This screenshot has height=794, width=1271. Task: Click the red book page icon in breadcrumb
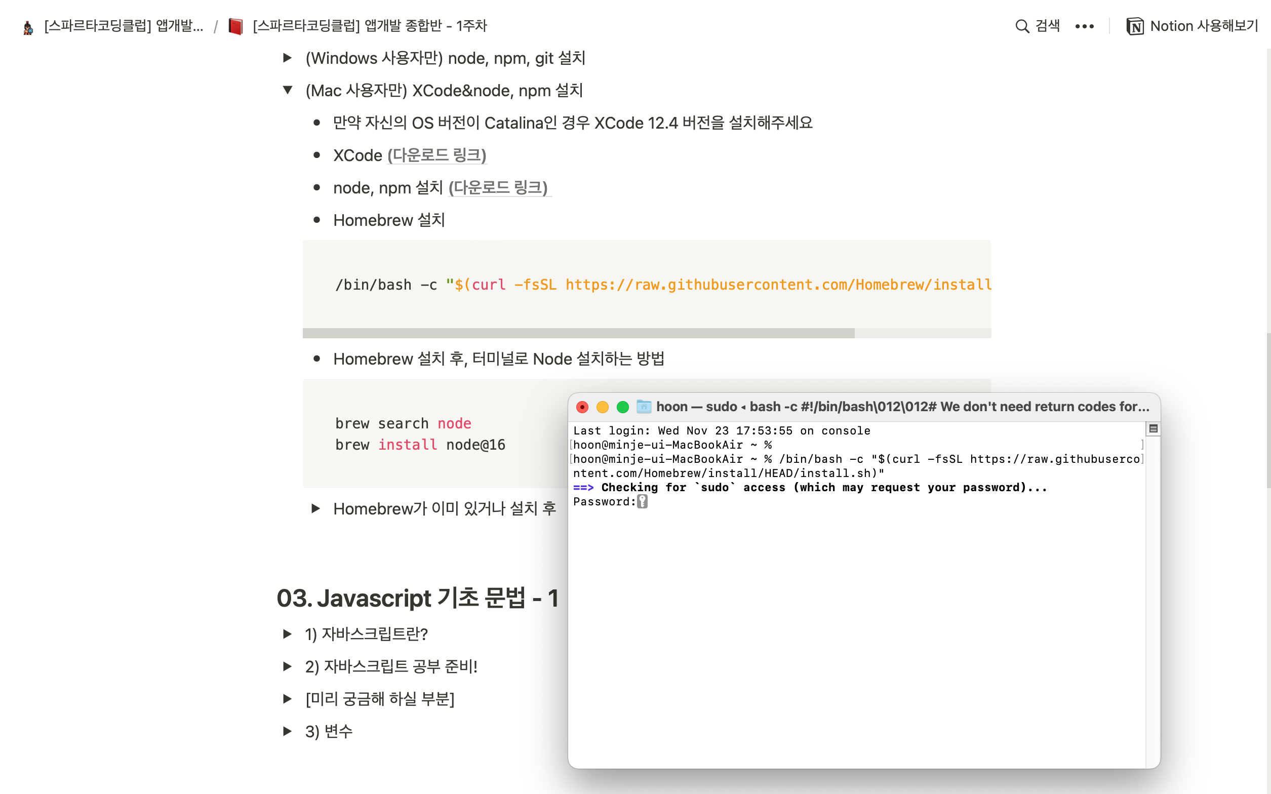236,26
